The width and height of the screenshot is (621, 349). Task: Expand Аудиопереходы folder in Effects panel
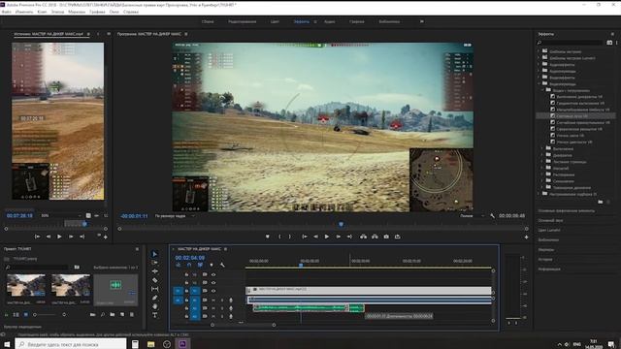tap(539, 71)
